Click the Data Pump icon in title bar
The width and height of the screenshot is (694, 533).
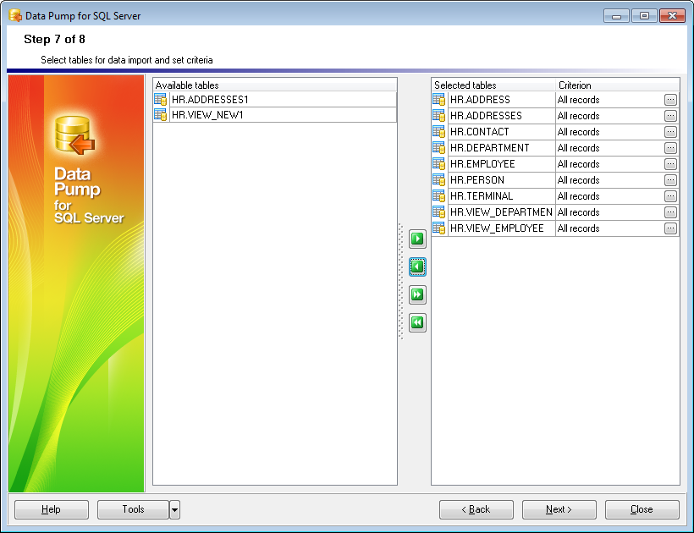pos(14,15)
